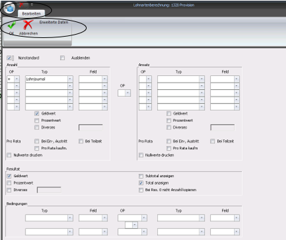This screenshot has height=240, width=286.
Task: Click the Diverses value field under Resultat
Action: 49,190
